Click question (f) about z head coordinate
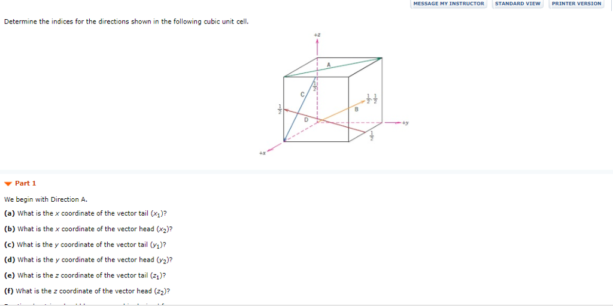The width and height of the screenshot is (613, 306). 88,291
